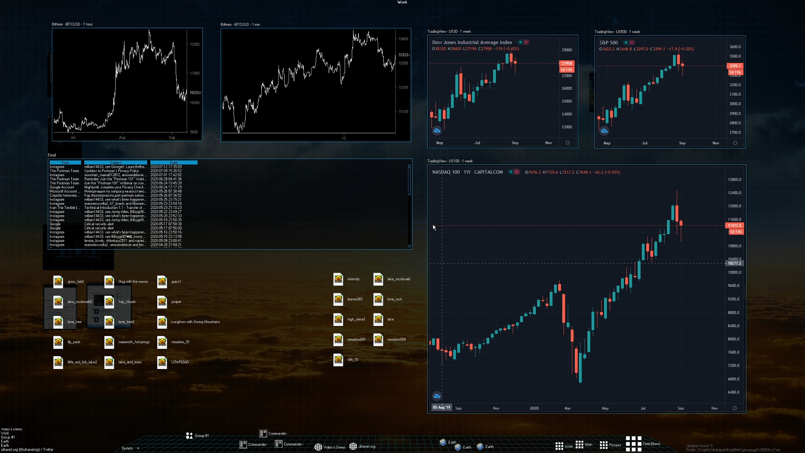Image resolution: width=805 pixels, height=453 pixels.
Task: Click the TradingView logo on the Dow Jones chart
Action: tap(436, 130)
